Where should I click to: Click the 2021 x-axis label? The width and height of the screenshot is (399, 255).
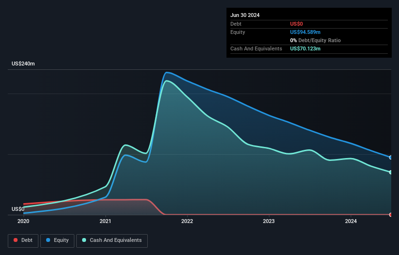coord(105,221)
